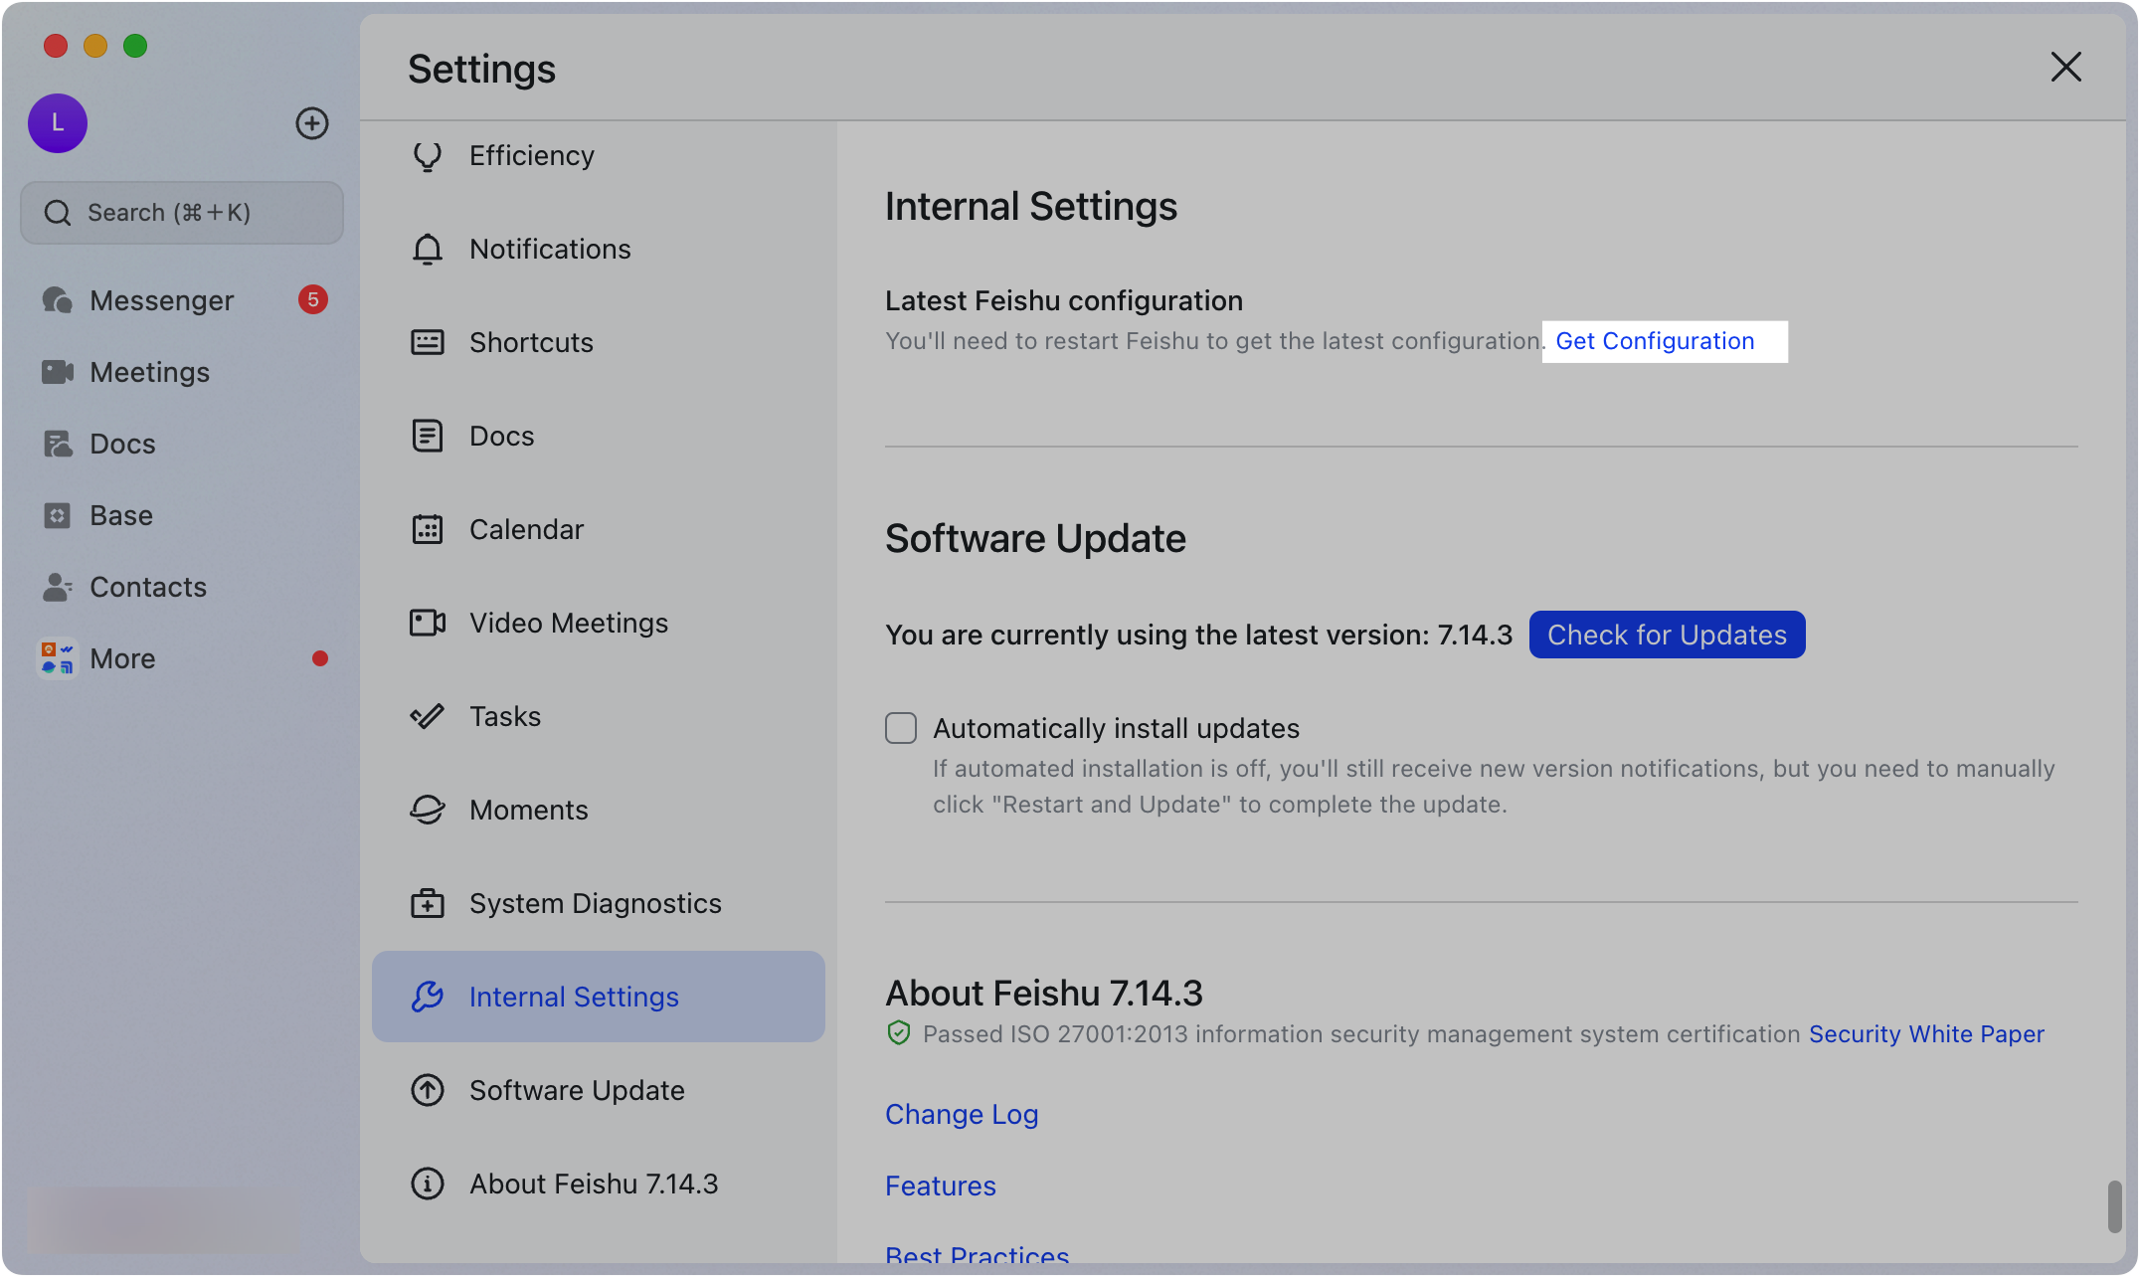Click the Moments planet icon
This screenshot has height=1277, width=2140.
coord(428,810)
